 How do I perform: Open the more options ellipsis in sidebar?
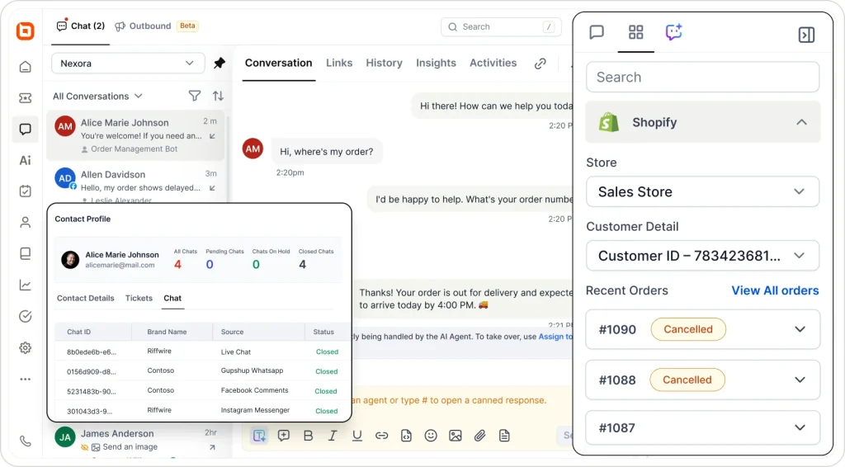click(26, 380)
